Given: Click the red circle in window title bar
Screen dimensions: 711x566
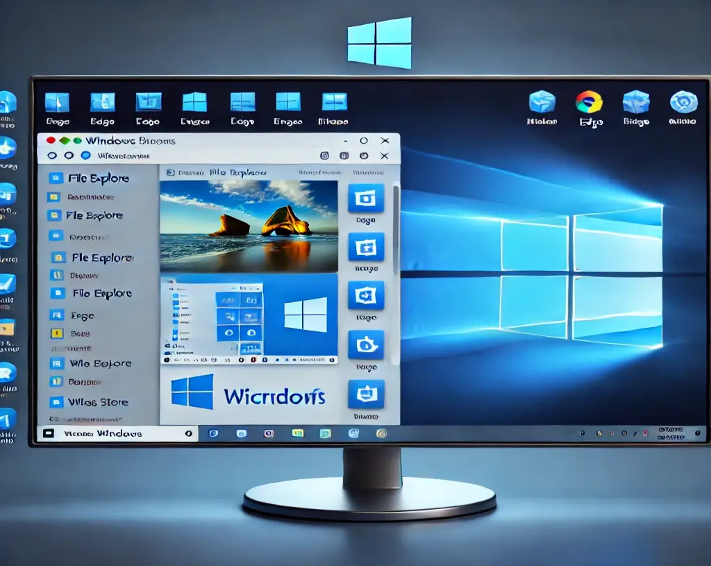Looking at the screenshot, I should pos(51,140).
